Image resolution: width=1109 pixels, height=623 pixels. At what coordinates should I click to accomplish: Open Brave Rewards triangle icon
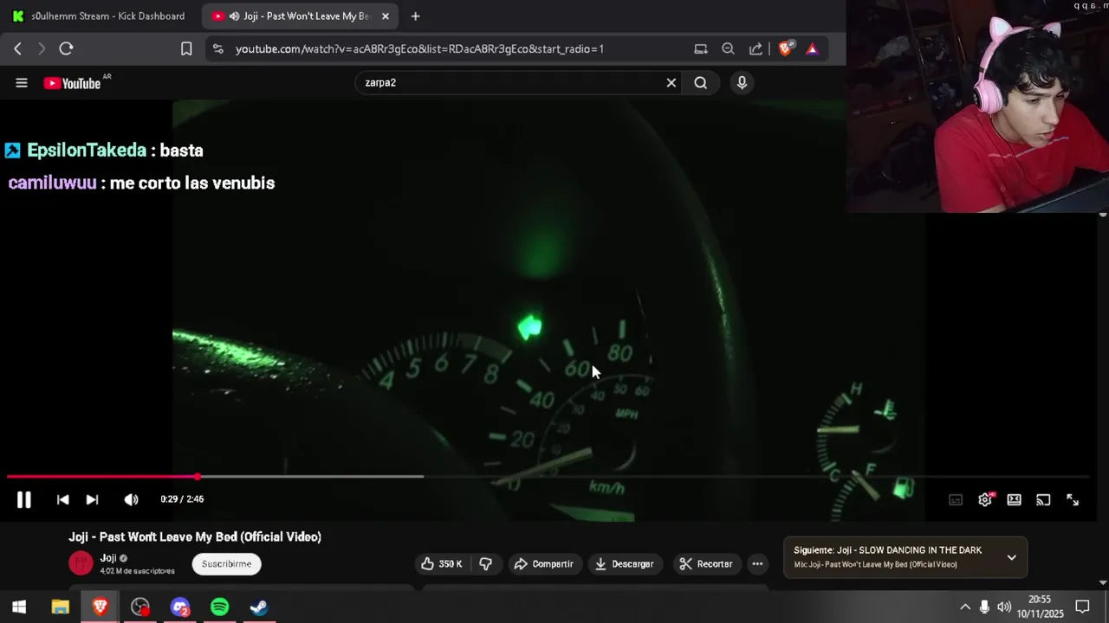pyautogui.click(x=812, y=49)
